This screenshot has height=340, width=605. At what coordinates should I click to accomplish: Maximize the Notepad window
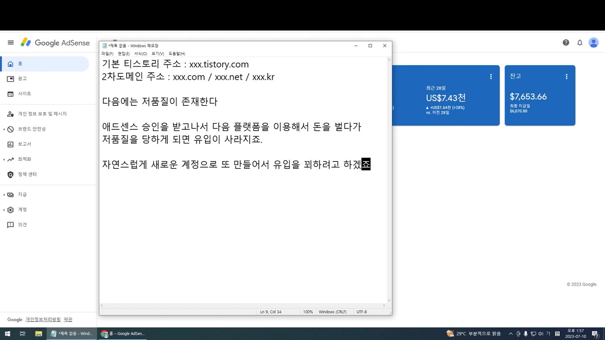coord(370,46)
